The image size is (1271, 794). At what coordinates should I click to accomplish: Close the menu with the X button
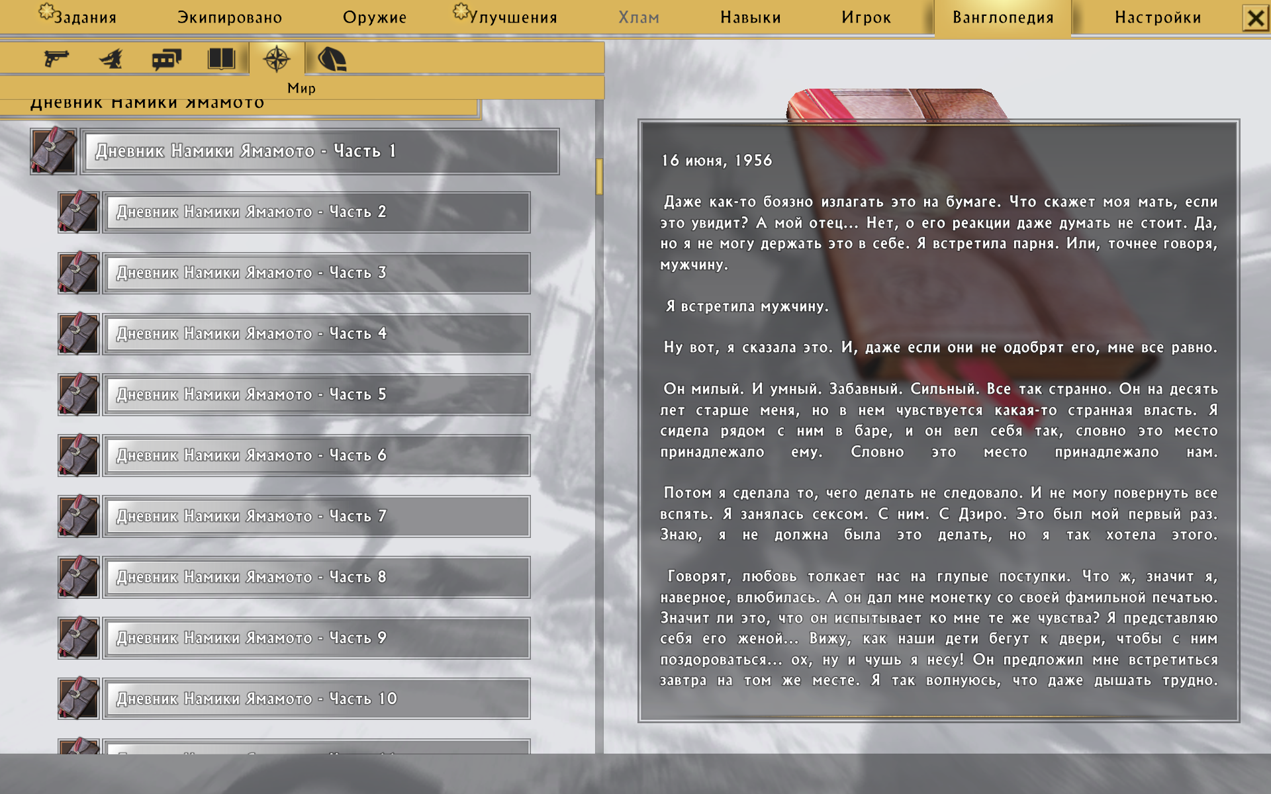pyautogui.click(x=1256, y=18)
